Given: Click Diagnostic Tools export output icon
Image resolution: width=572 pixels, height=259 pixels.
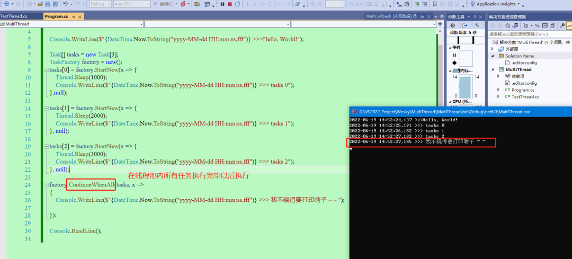Looking at the screenshot, I should tap(465, 25).
